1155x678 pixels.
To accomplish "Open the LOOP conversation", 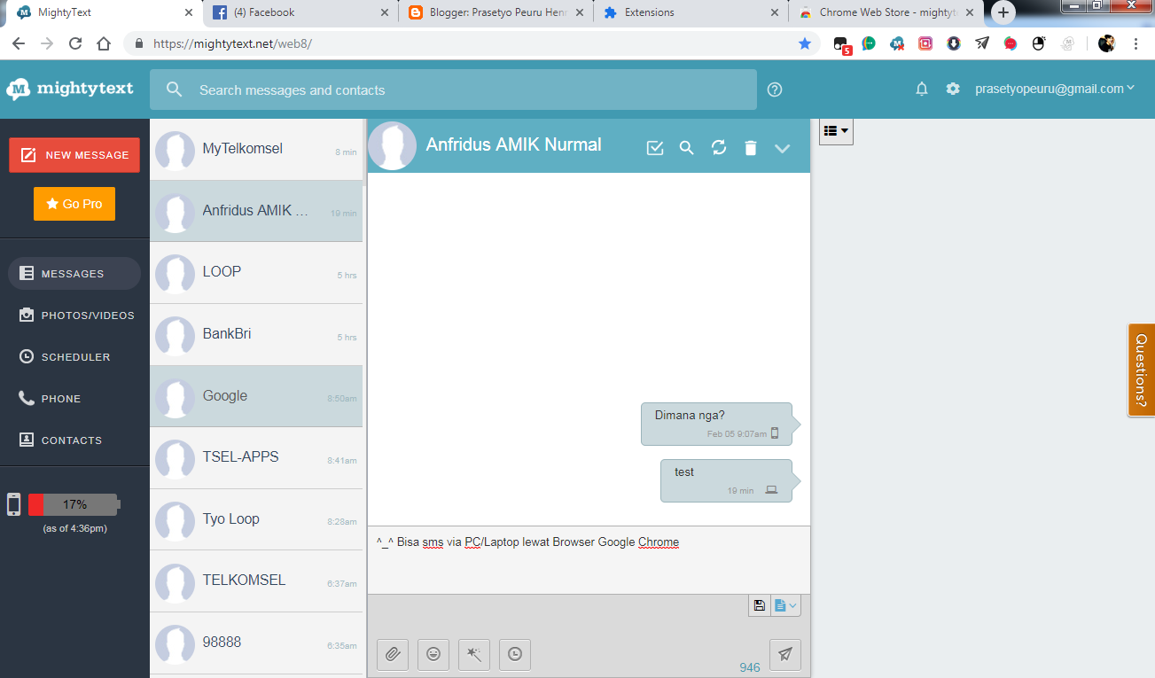I will coord(256,273).
